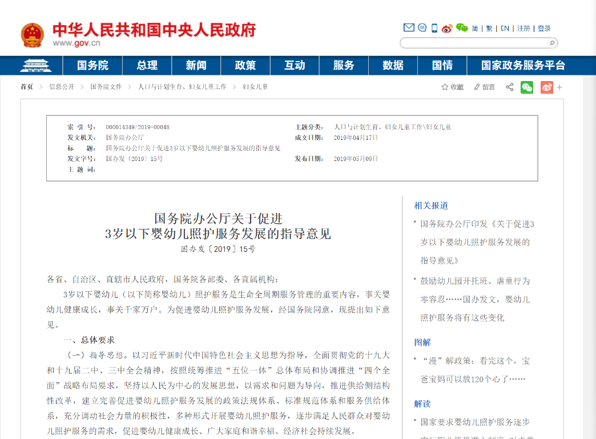Go to 妇女儿童 breadcrumb

coord(255,87)
